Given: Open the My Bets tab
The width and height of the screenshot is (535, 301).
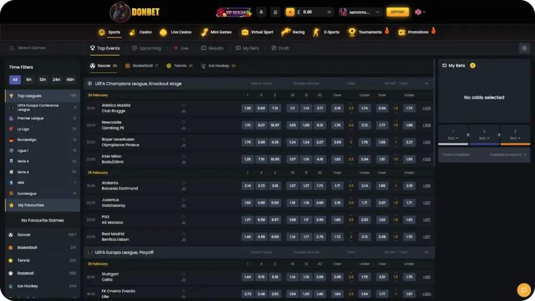Looking at the screenshot, I should [x=247, y=48].
